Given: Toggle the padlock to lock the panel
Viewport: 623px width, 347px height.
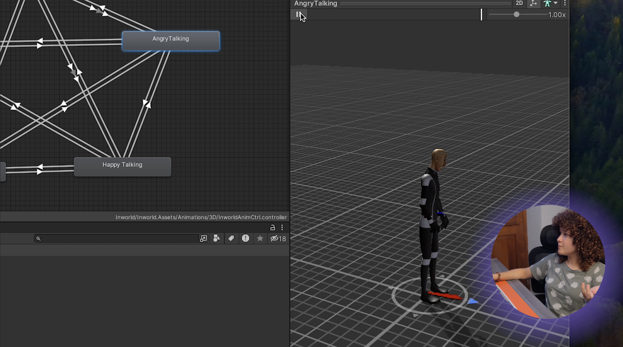Looking at the screenshot, I should pyautogui.click(x=273, y=228).
